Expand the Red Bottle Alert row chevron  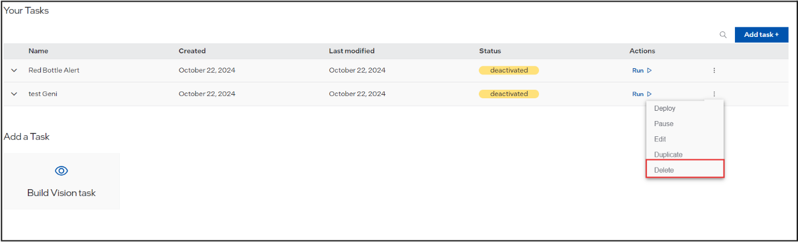pyautogui.click(x=14, y=70)
